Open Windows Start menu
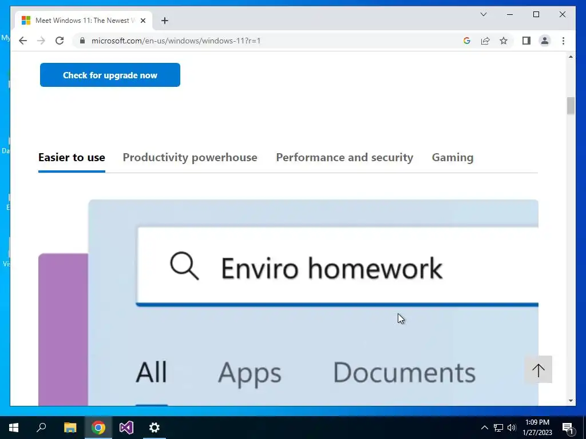The image size is (586, 439). tap(14, 428)
